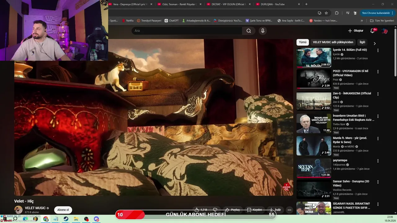The height and width of the screenshot is (223, 397).
Task: Open a new Chrome tab
Action: click(x=306, y=4)
